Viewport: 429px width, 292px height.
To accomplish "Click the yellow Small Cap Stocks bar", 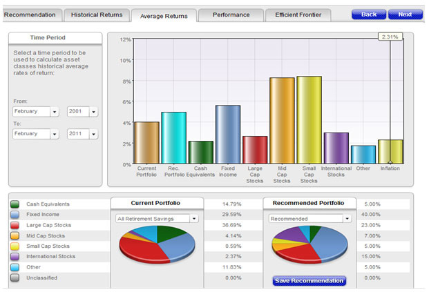I will [x=309, y=119].
